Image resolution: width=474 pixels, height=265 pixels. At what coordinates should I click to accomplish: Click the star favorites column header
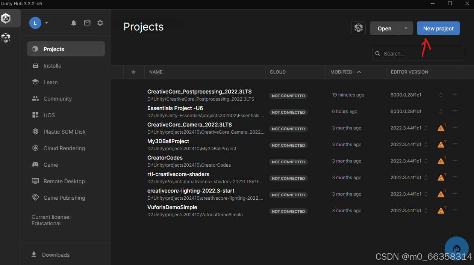click(x=133, y=72)
